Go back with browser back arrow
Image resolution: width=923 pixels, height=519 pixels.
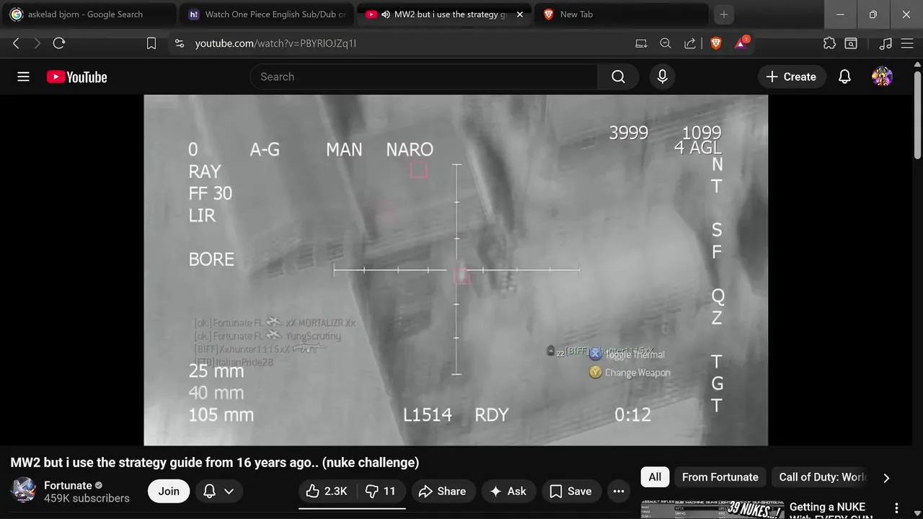pyautogui.click(x=16, y=43)
